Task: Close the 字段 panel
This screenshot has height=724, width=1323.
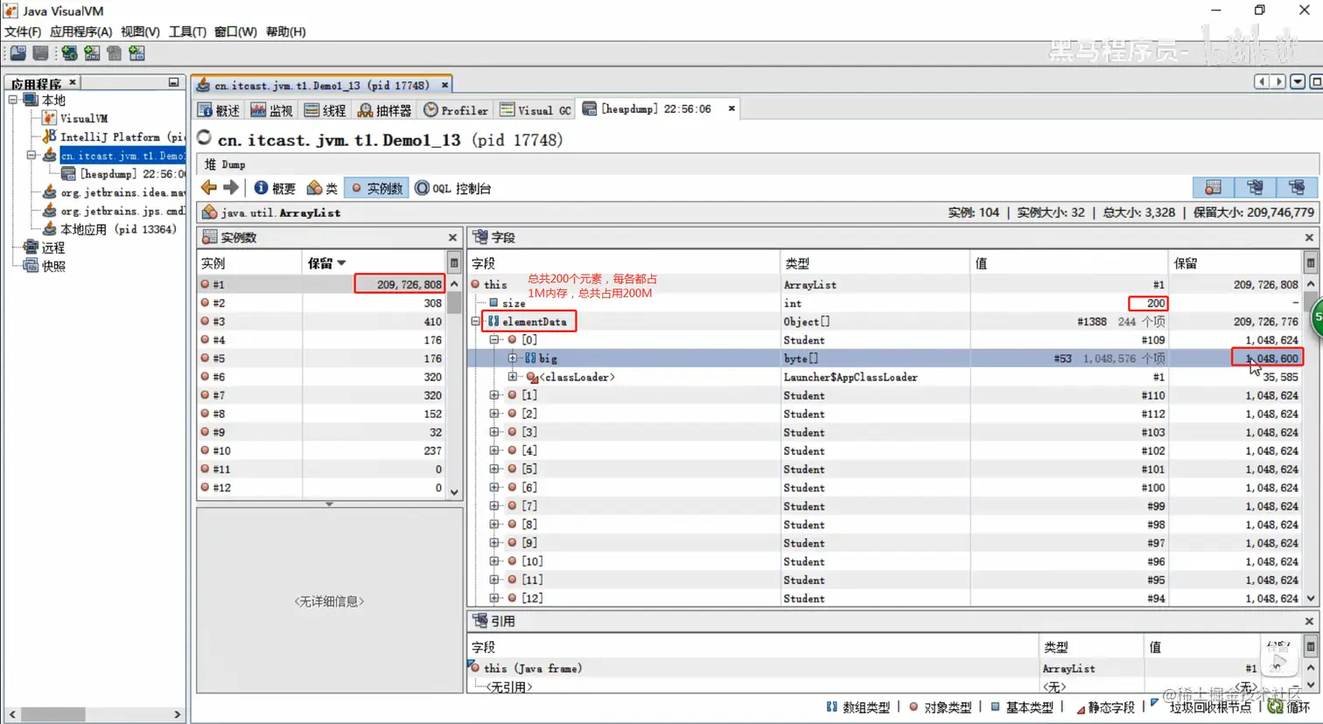Action: click(1309, 238)
